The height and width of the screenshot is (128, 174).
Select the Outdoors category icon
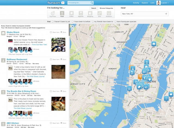[x=109, y=14]
